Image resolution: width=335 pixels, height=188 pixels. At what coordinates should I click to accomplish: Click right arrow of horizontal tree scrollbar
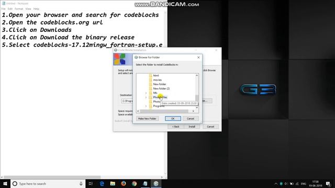point(193,111)
